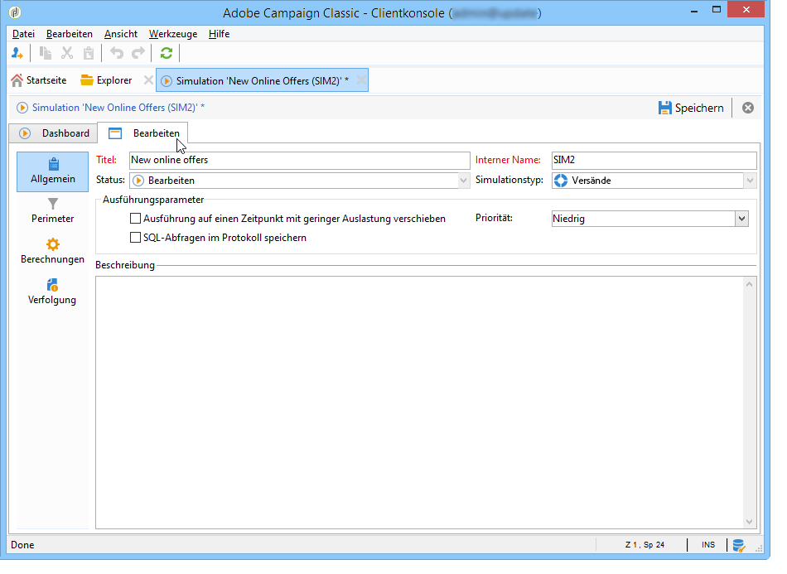Open the Startseite home tab
Viewport: 787px width, 574px height.
39,80
